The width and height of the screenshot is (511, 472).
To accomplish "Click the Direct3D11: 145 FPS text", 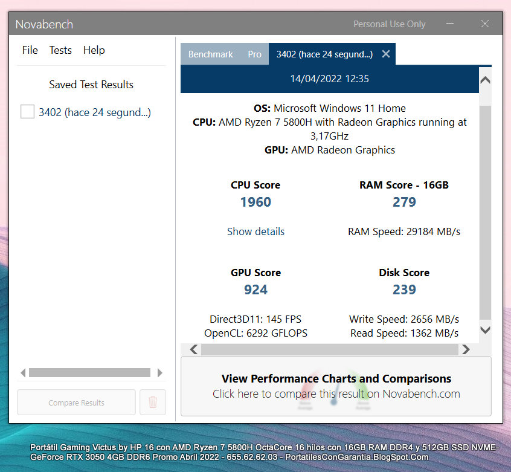I will (256, 319).
